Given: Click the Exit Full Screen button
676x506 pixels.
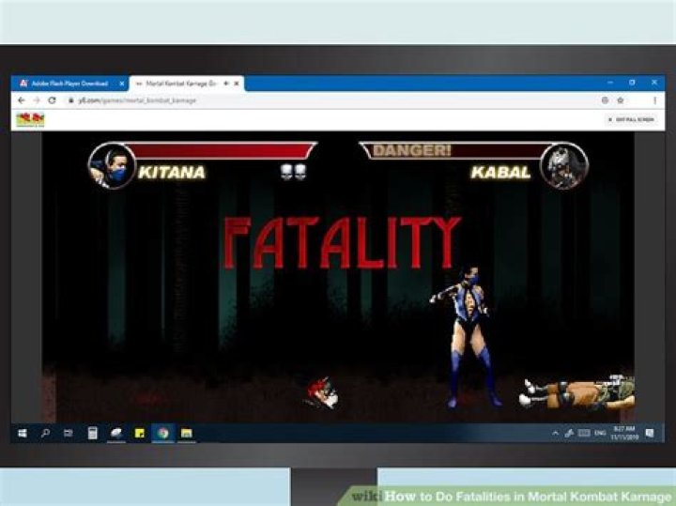Looking at the screenshot, I should (631, 119).
